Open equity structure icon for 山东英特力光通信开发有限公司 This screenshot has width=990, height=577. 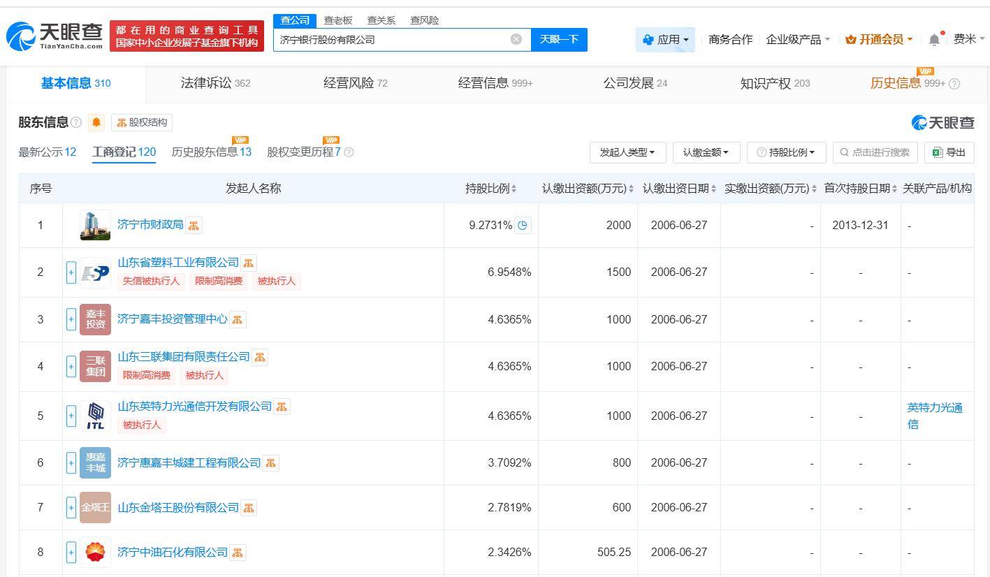[x=282, y=407]
